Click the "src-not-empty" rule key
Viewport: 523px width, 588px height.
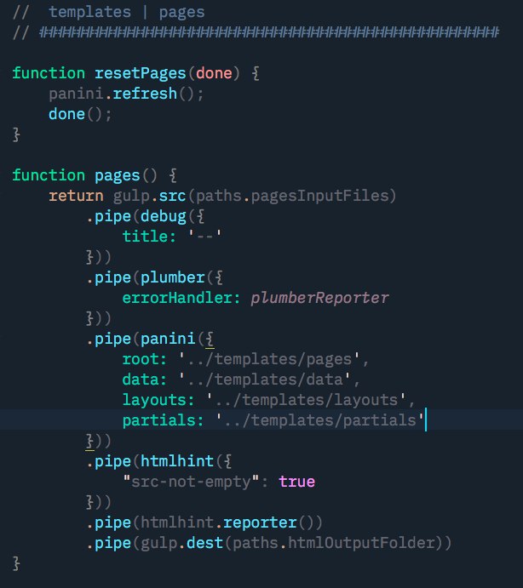[191, 482]
